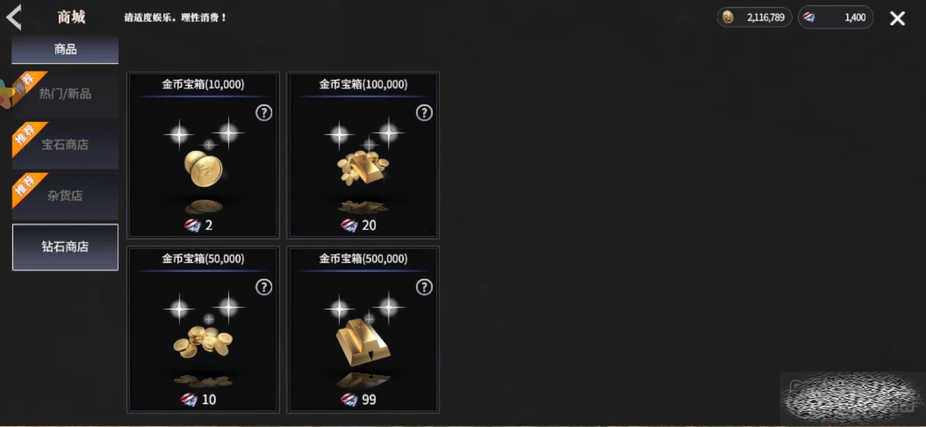Open the 杂货店 tab
The width and height of the screenshot is (926, 427).
65,196
